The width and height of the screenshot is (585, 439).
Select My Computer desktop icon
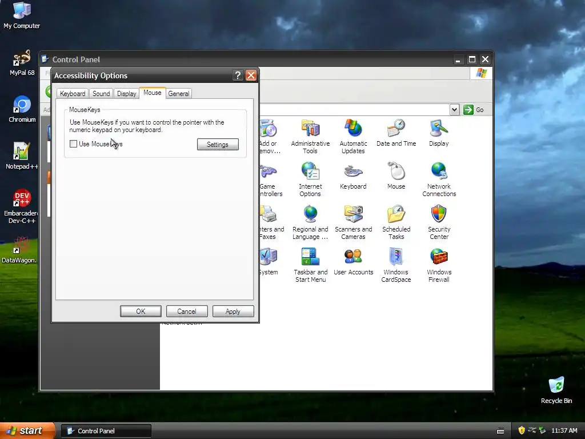pyautogui.click(x=22, y=15)
